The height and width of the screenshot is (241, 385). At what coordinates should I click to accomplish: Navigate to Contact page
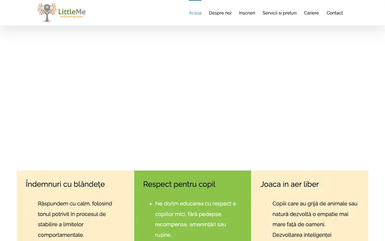tap(334, 13)
